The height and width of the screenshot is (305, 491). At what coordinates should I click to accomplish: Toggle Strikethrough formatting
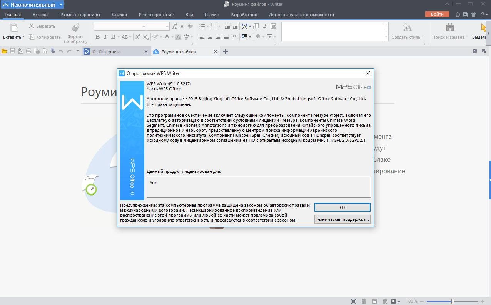(x=124, y=37)
